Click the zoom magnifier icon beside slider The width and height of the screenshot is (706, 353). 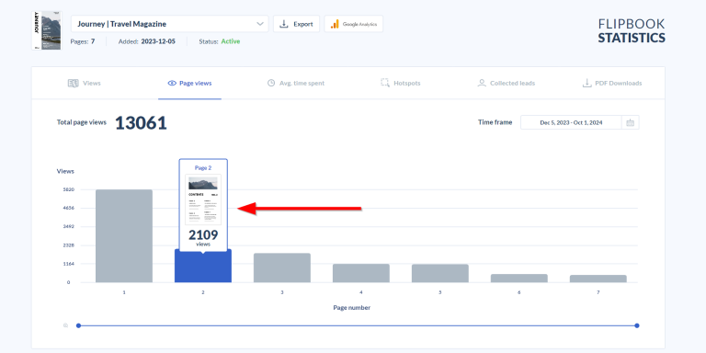coord(66,325)
